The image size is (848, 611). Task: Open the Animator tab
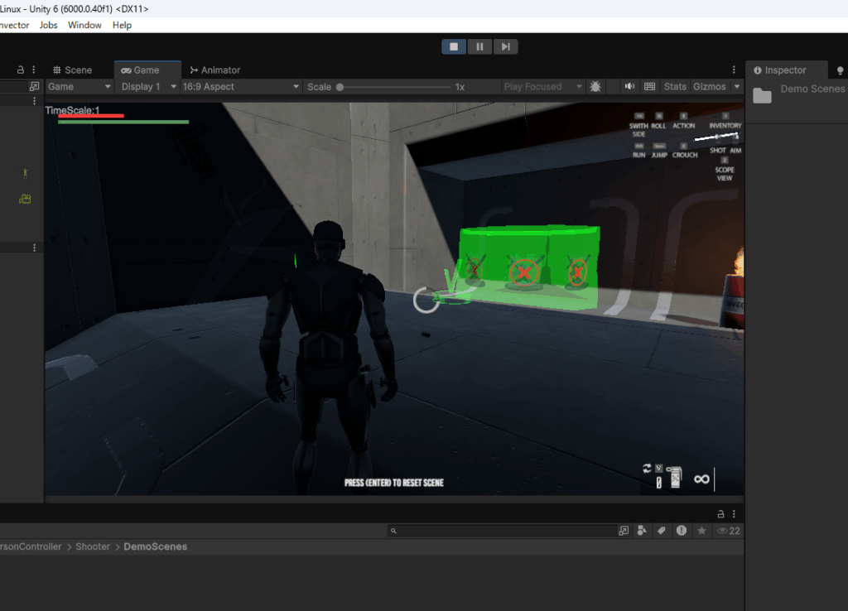tap(214, 70)
